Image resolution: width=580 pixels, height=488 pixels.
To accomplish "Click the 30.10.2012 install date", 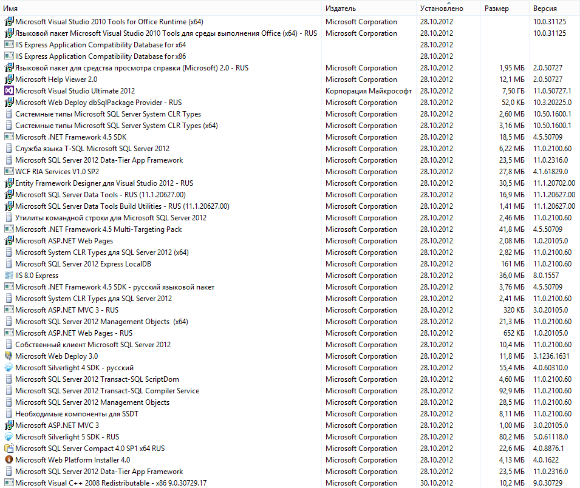I will 437,483.
